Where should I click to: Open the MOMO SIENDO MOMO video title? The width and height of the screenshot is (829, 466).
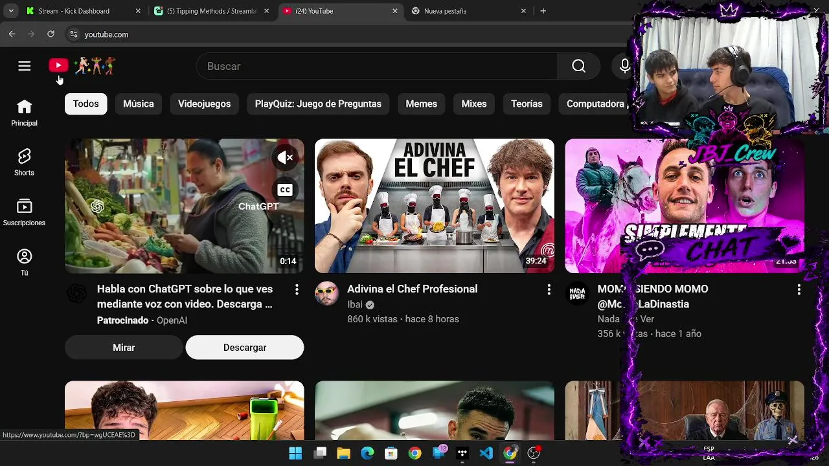pyautogui.click(x=653, y=296)
